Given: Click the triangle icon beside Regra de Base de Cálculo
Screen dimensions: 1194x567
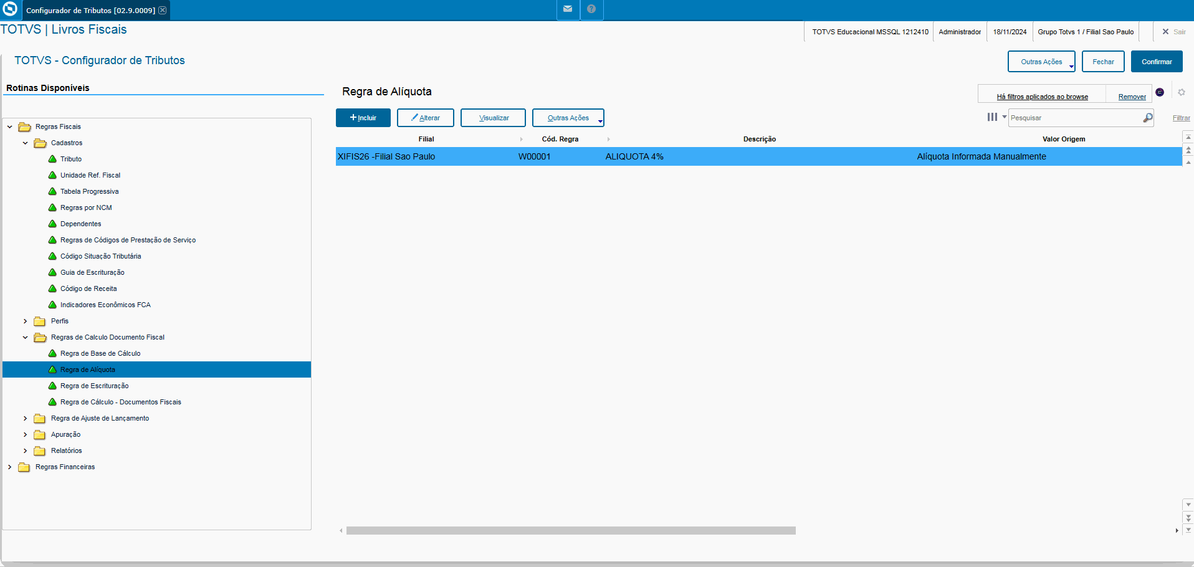Looking at the screenshot, I should 52,353.
